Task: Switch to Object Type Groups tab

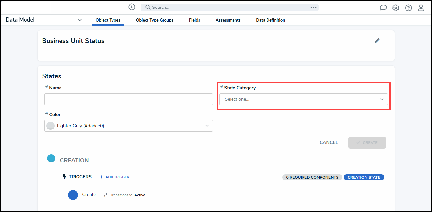Action: click(155, 20)
